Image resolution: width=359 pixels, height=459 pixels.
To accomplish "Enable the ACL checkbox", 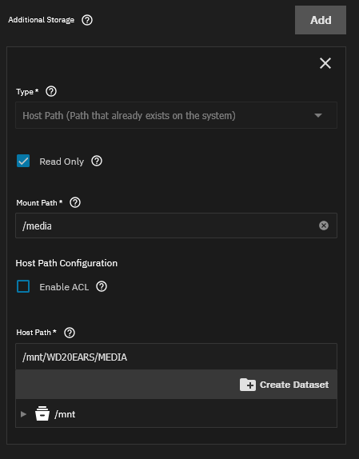I will 23,286.
